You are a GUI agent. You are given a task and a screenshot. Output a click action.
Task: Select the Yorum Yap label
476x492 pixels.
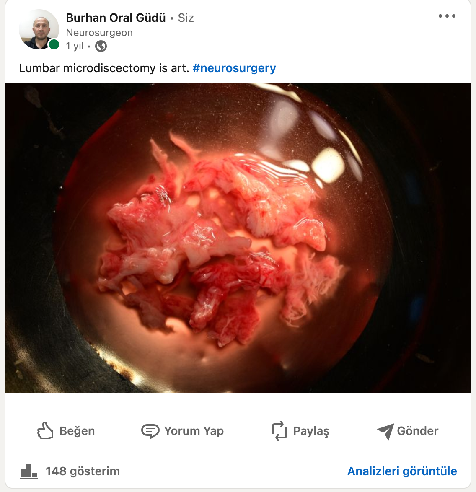(x=194, y=431)
